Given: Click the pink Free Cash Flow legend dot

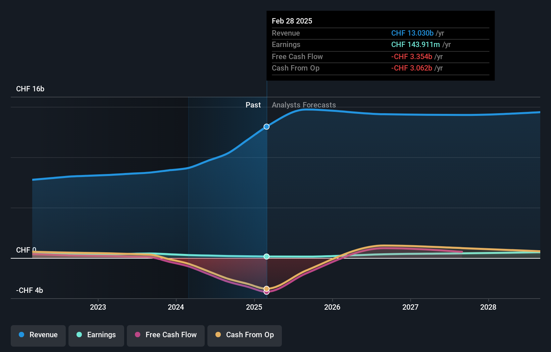Looking at the screenshot, I should [138, 335].
